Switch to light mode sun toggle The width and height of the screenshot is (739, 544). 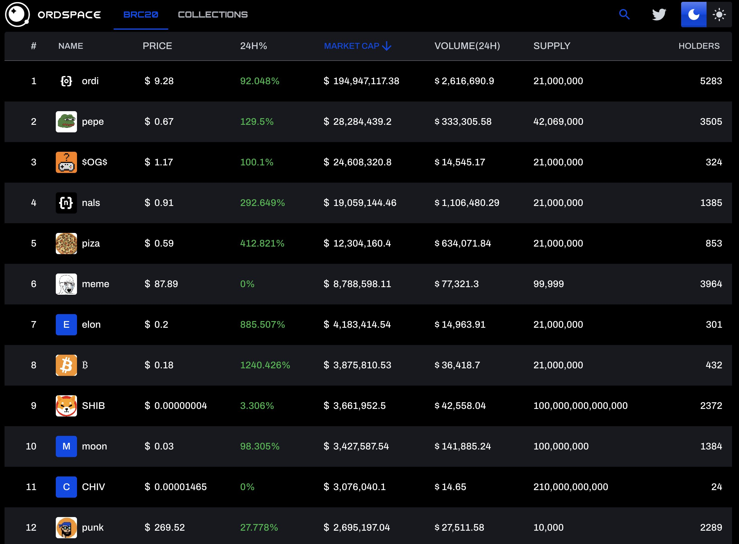pyautogui.click(x=719, y=15)
